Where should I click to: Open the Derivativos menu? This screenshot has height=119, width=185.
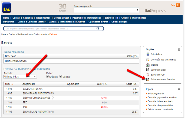pyautogui.click(x=9, y=22)
